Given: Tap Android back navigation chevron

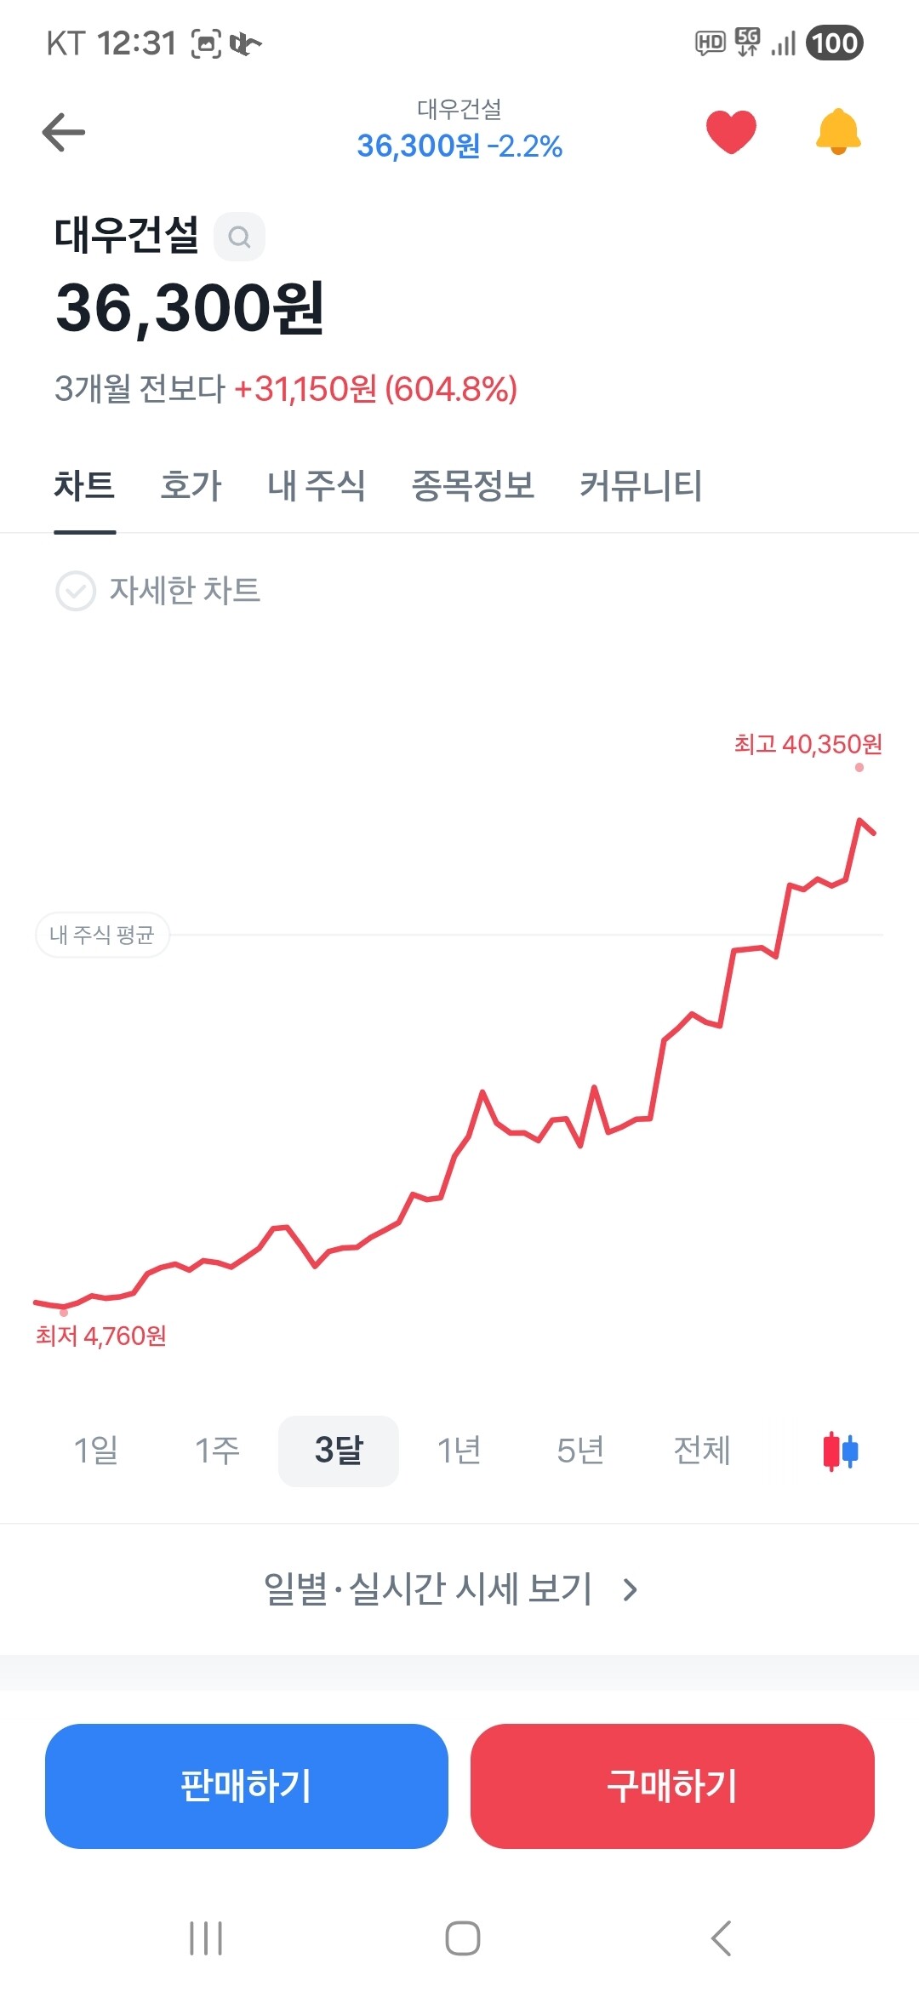Looking at the screenshot, I should click(721, 1938).
